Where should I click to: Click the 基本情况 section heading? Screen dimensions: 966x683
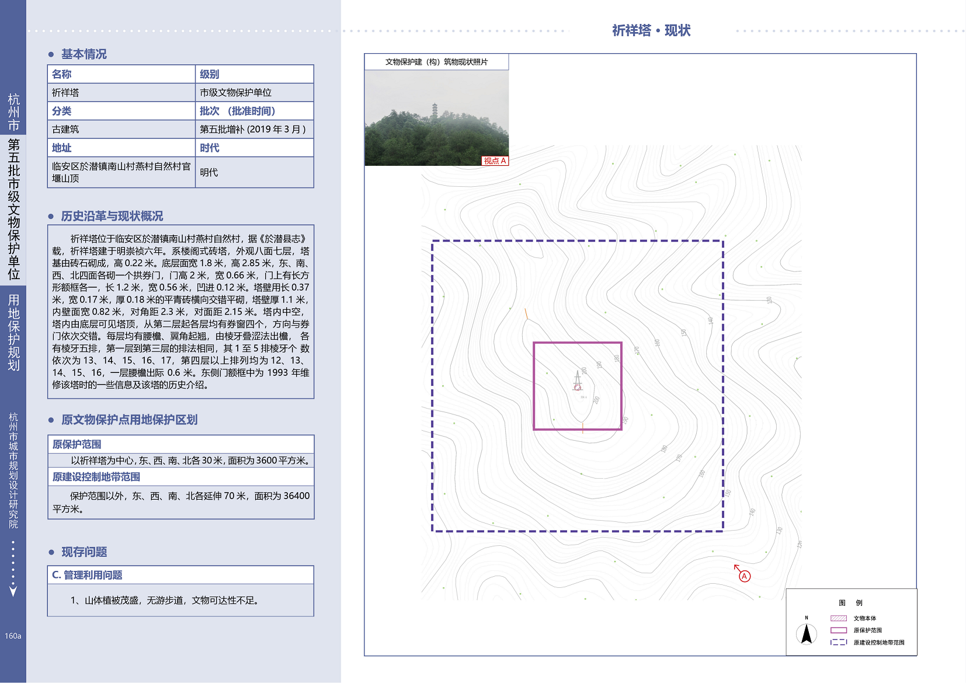84,54
